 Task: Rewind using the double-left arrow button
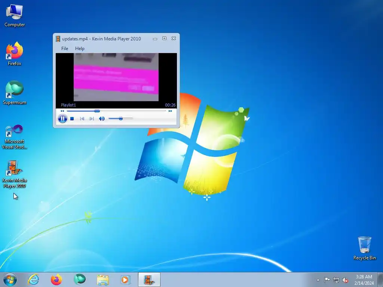pyautogui.click(x=62, y=111)
